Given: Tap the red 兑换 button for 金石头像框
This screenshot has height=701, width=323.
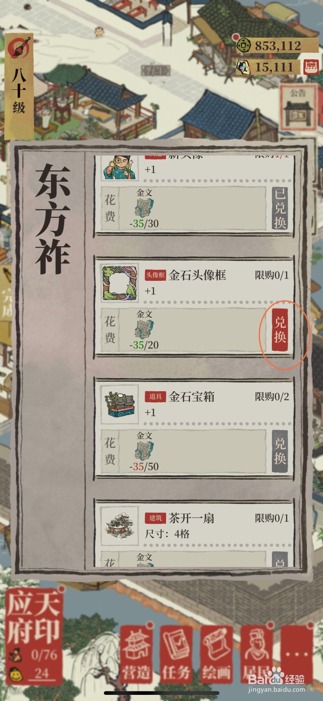Looking at the screenshot, I should point(280,330).
